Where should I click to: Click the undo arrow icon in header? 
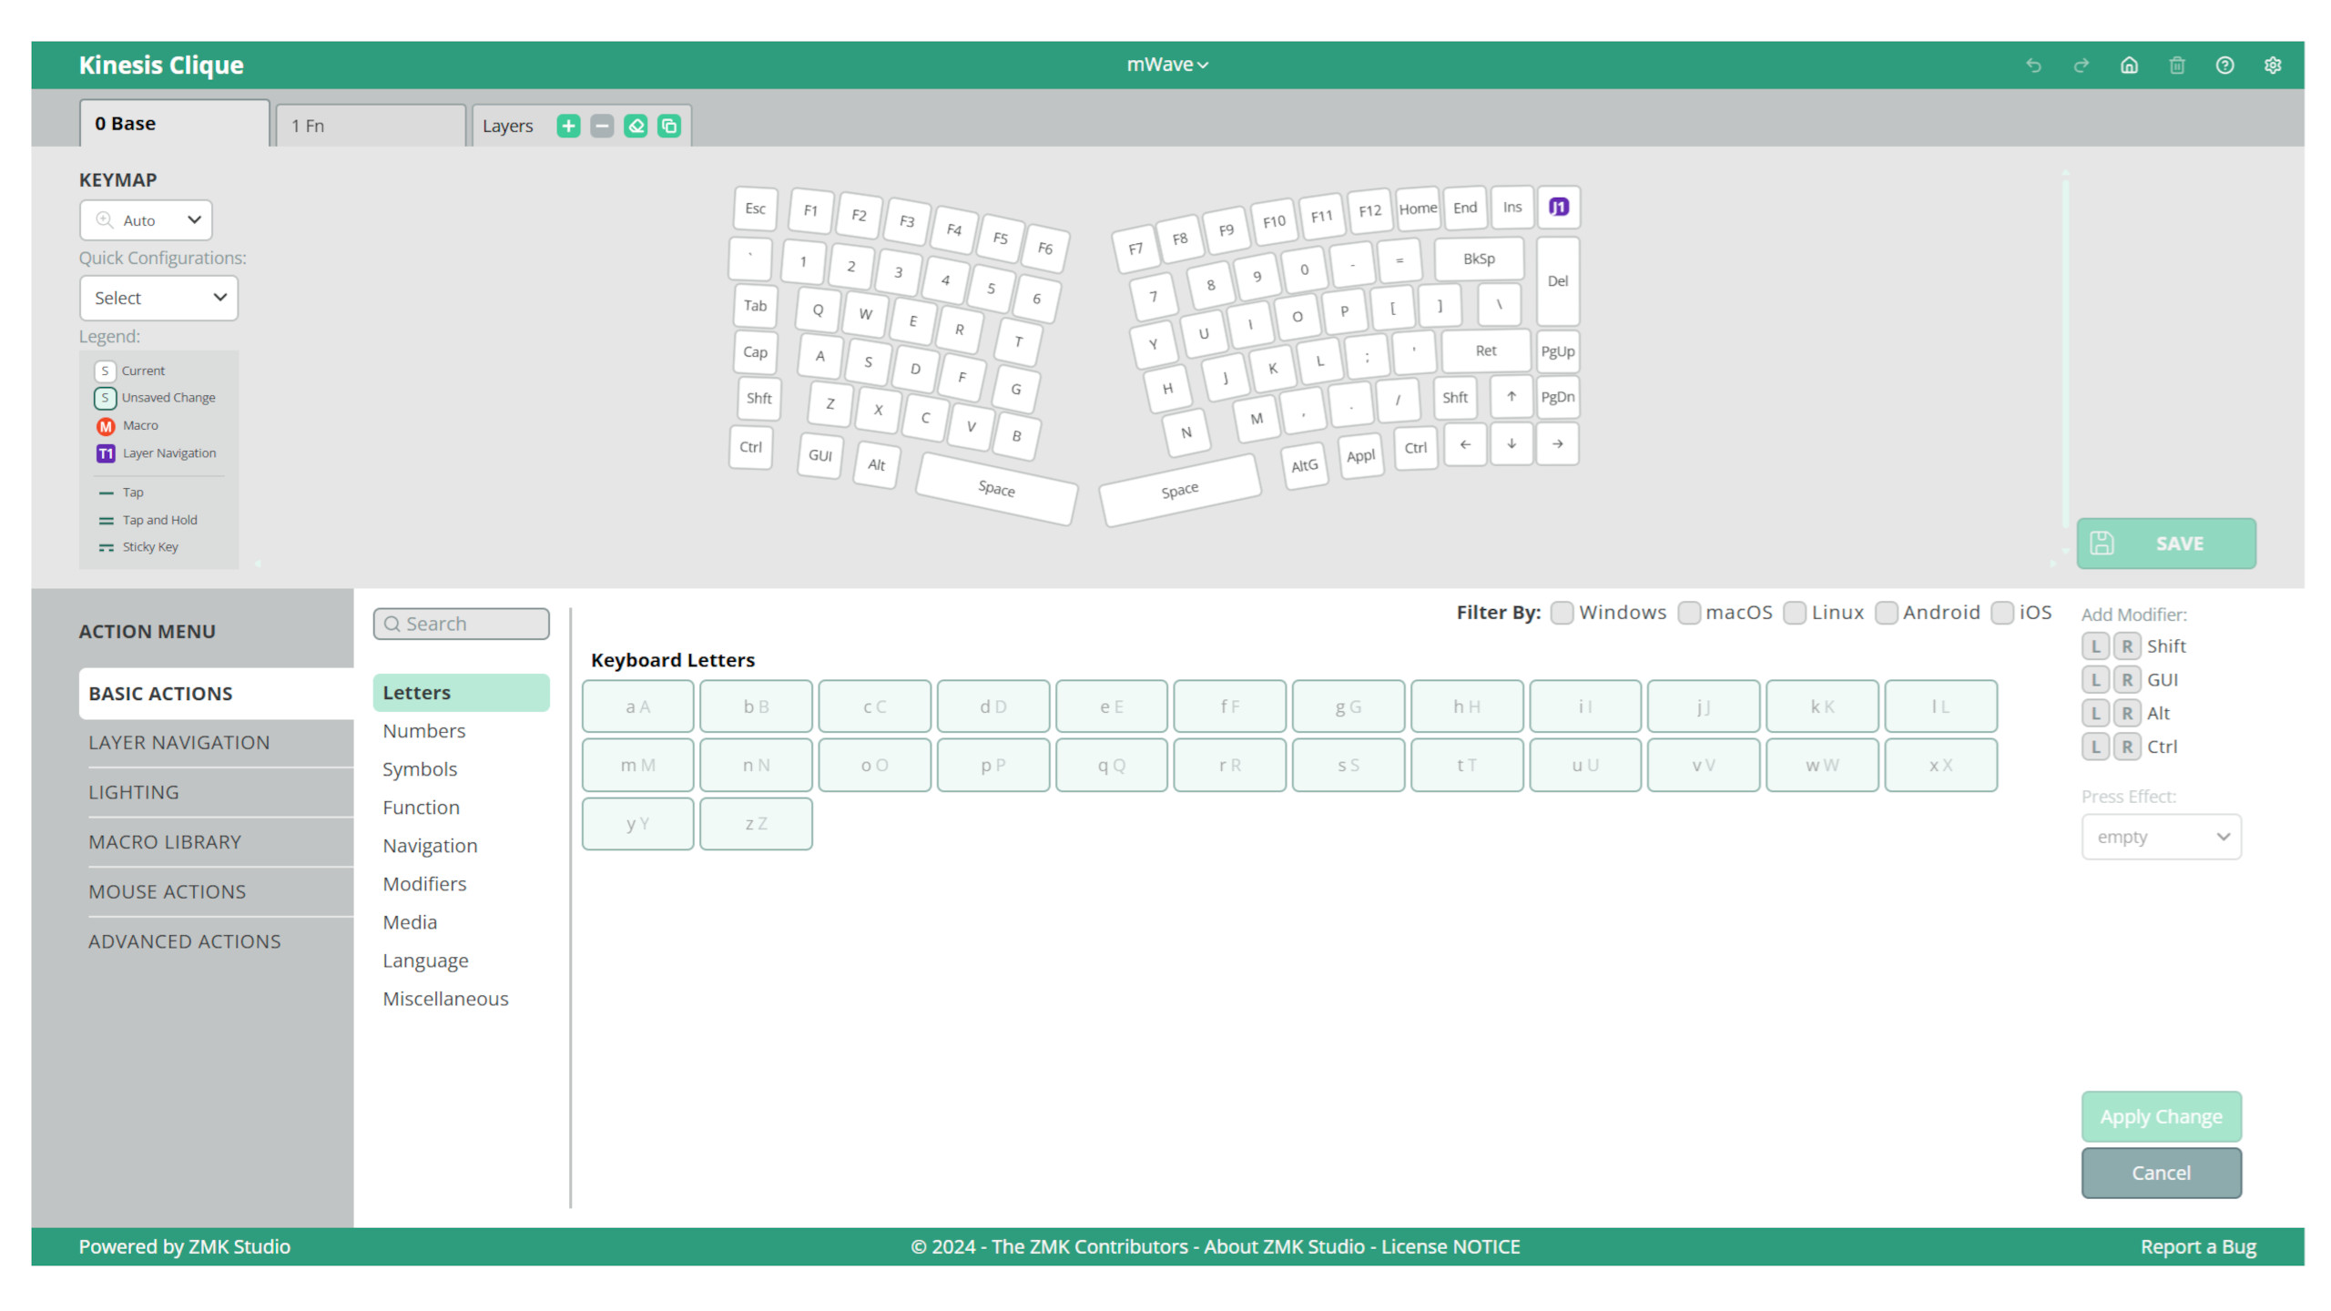[x=2033, y=65]
